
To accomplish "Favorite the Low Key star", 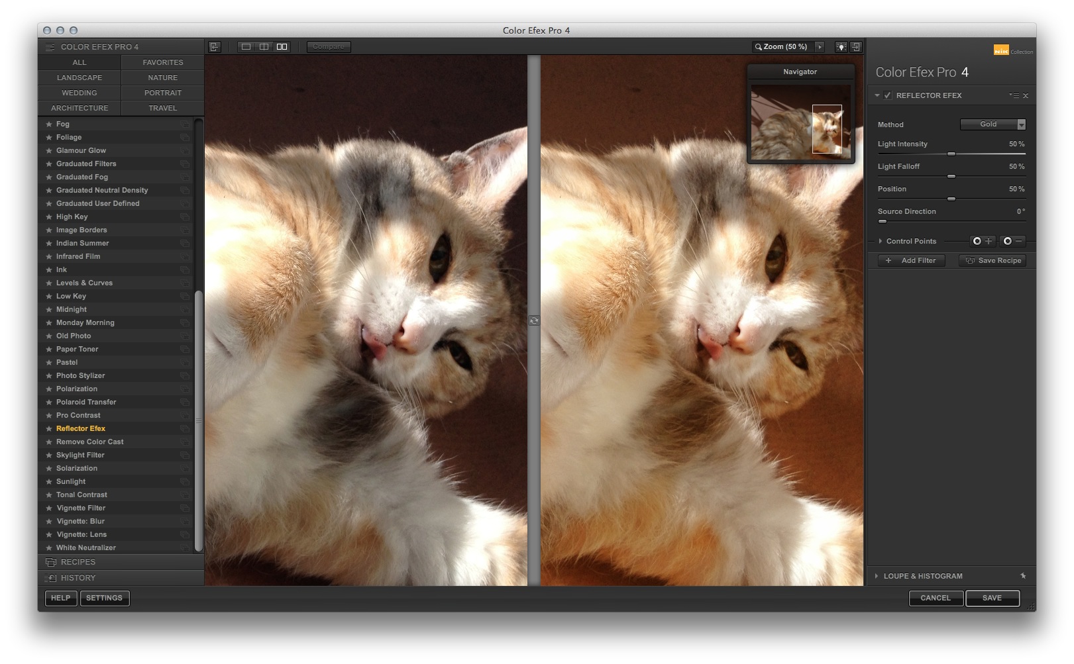I will click(49, 296).
